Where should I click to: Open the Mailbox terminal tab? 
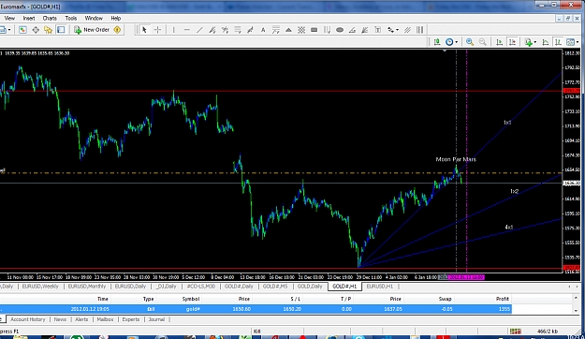click(105, 319)
